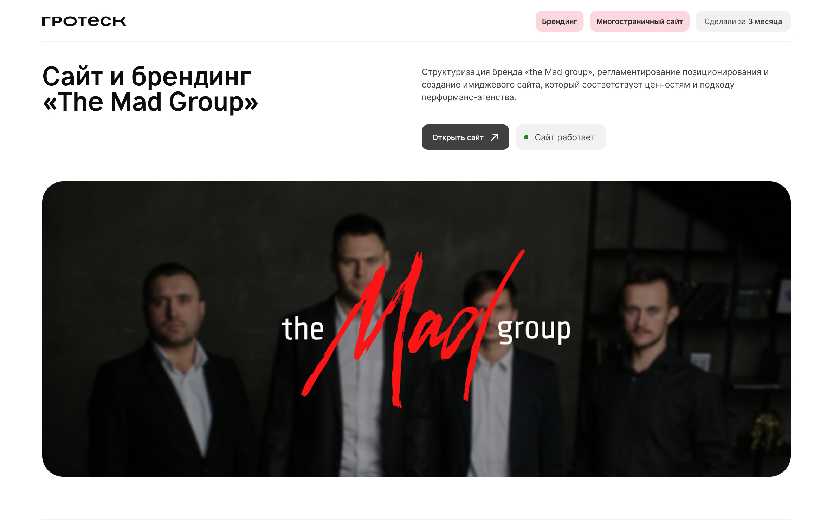Click the man on the far left
The height and width of the screenshot is (520, 833).
click(x=165, y=369)
